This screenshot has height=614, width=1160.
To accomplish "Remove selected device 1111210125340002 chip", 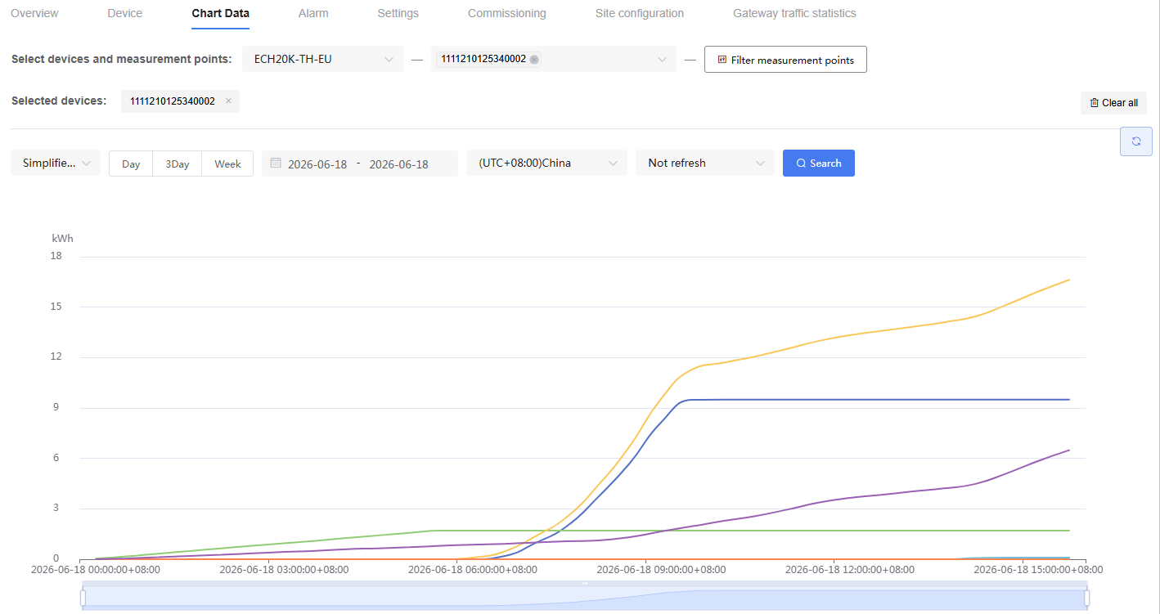I will click(228, 101).
